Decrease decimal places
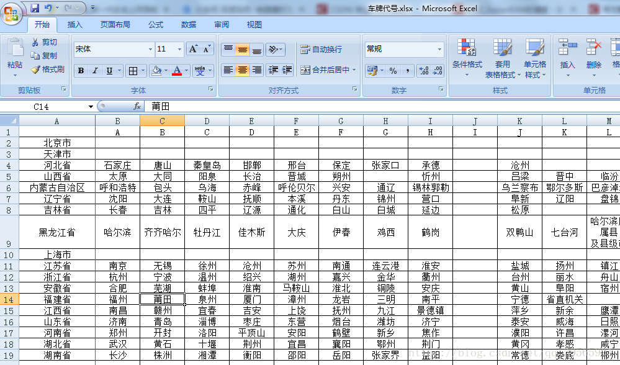 (x=438, y=71)
